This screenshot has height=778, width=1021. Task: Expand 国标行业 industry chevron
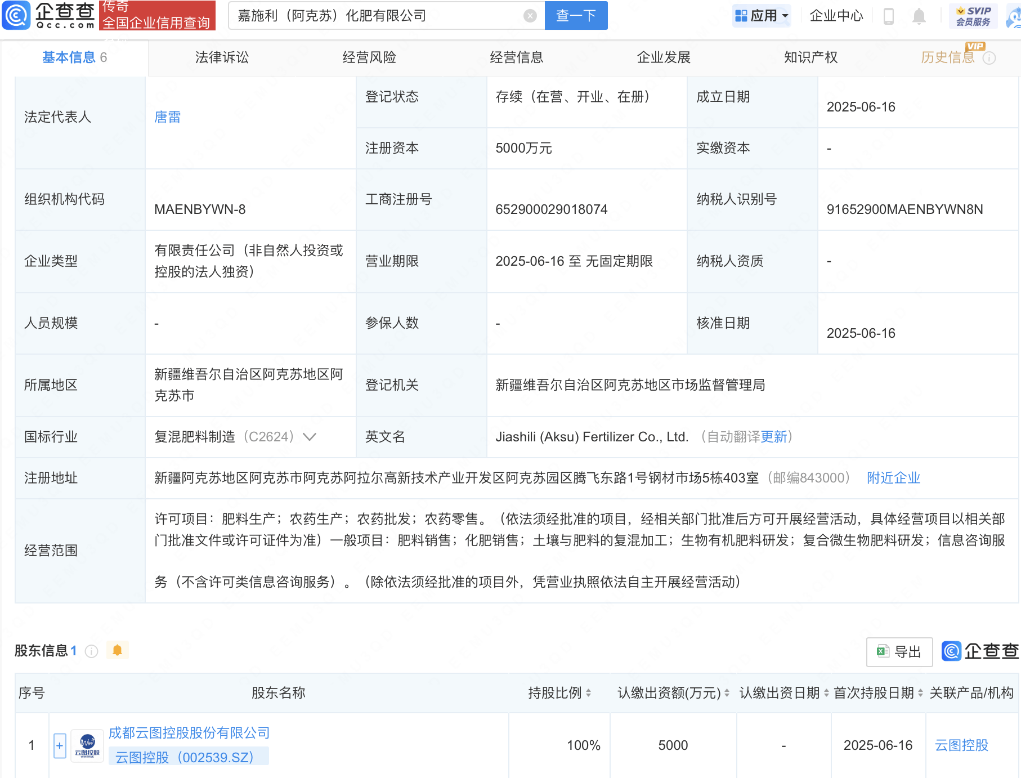(310, 437)
